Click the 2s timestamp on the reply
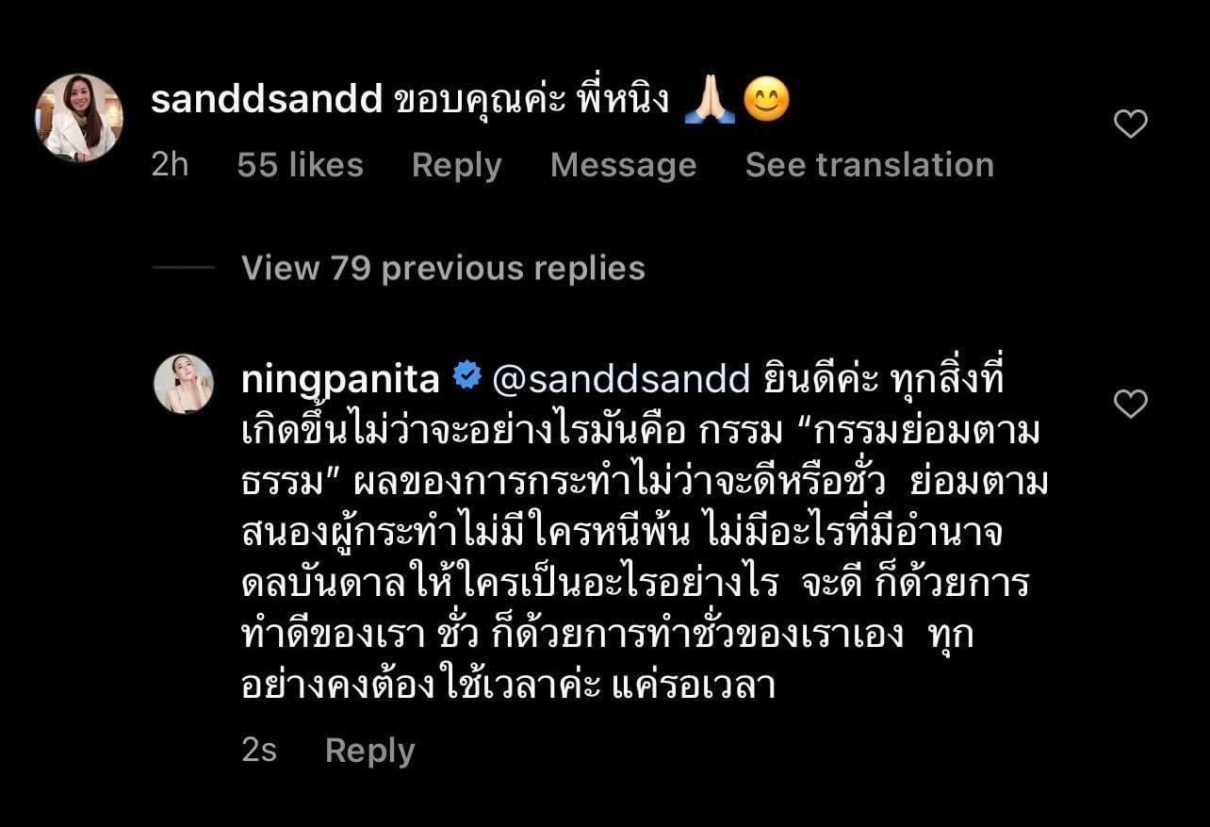The height and width of the screenshot is (827, 1210). click(259, 751)
